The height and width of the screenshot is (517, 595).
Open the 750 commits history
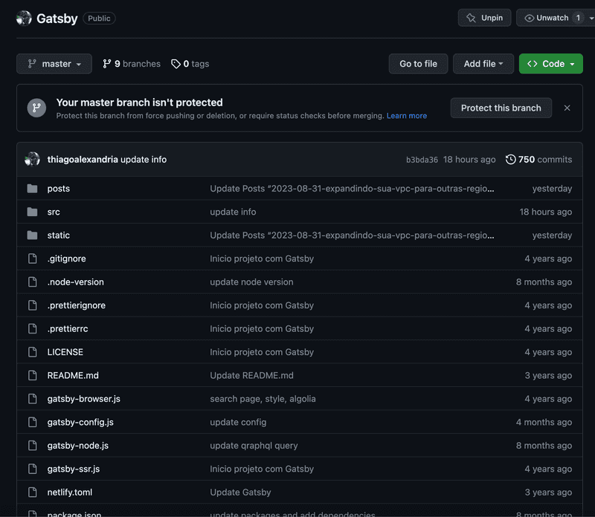click(538, 159)
